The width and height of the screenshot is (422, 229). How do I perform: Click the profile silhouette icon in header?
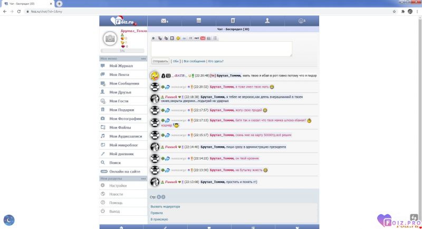(x=267, y=21)
